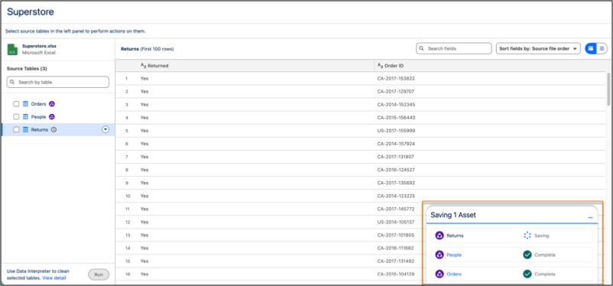This screenshot has width=613, height=286.
Task: Minimize the Saving 1 Asset panel
Action: (590, 217)
